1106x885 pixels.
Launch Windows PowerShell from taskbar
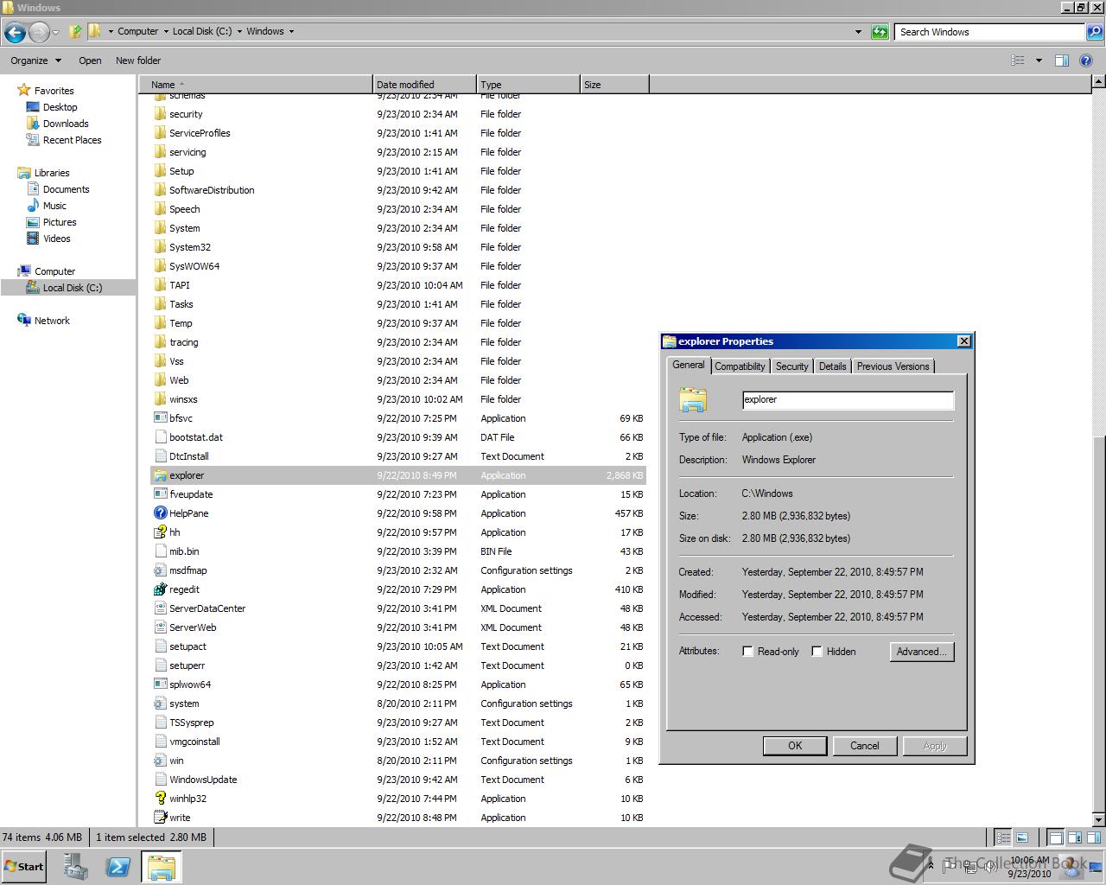coord(118,867)
